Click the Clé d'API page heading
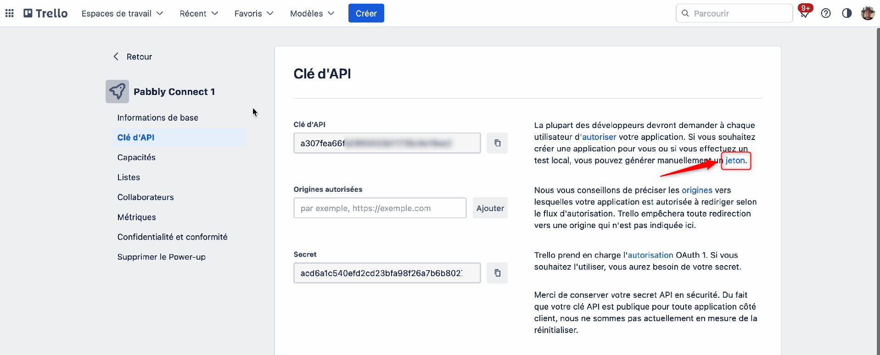Viewport: 880px width, 355px height. click(x=322, y=74)
